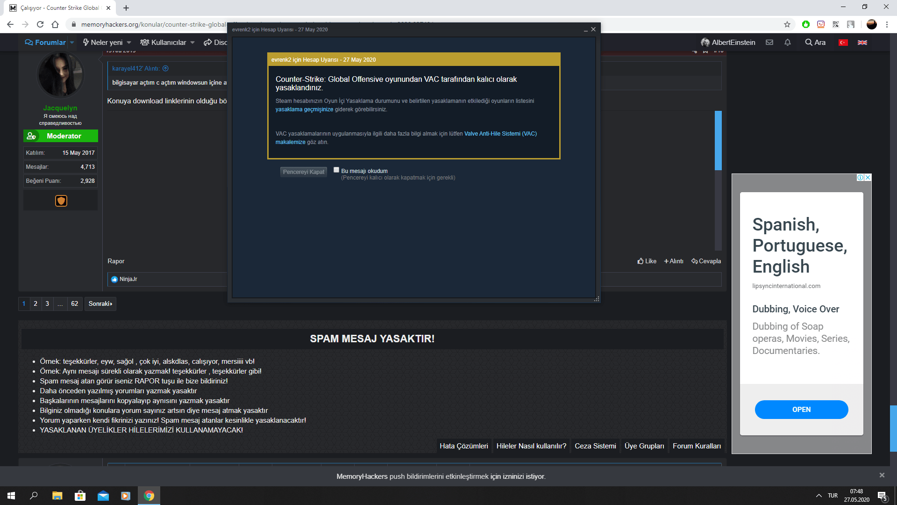Expand the Forumlar dropdown arrow
The image size is (897, 505).
72,43
